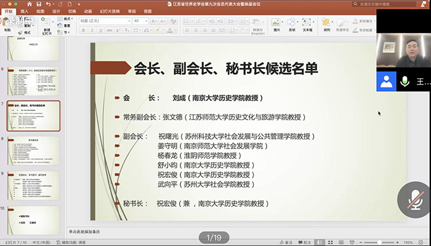The image size is (431, 246).
Task: Increase font size with A+ icon
Action: (x=154, y=21)
